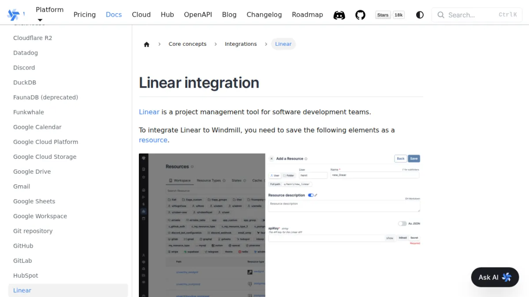
Task: Open Funkwhale in the sidebar
Action: (29, 112)
